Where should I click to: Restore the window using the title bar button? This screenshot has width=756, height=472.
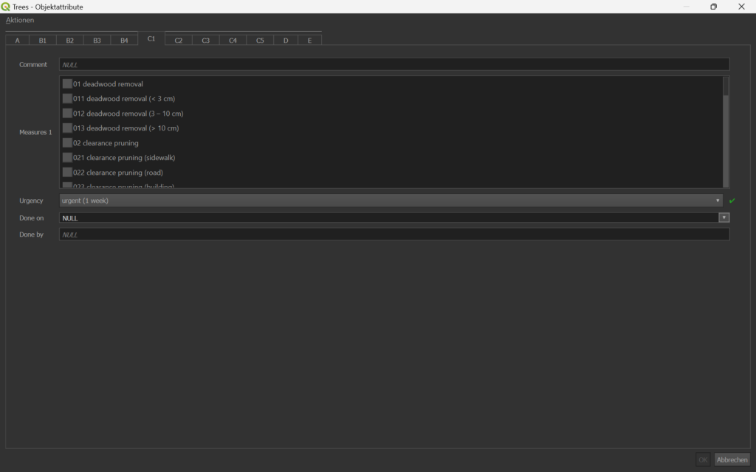point(713,7)
